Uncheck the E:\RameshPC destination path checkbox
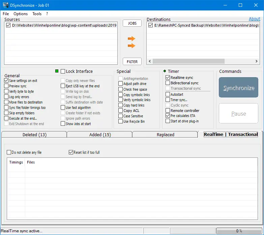The width and height of the screenshot is (264, 235). (150, 25)
